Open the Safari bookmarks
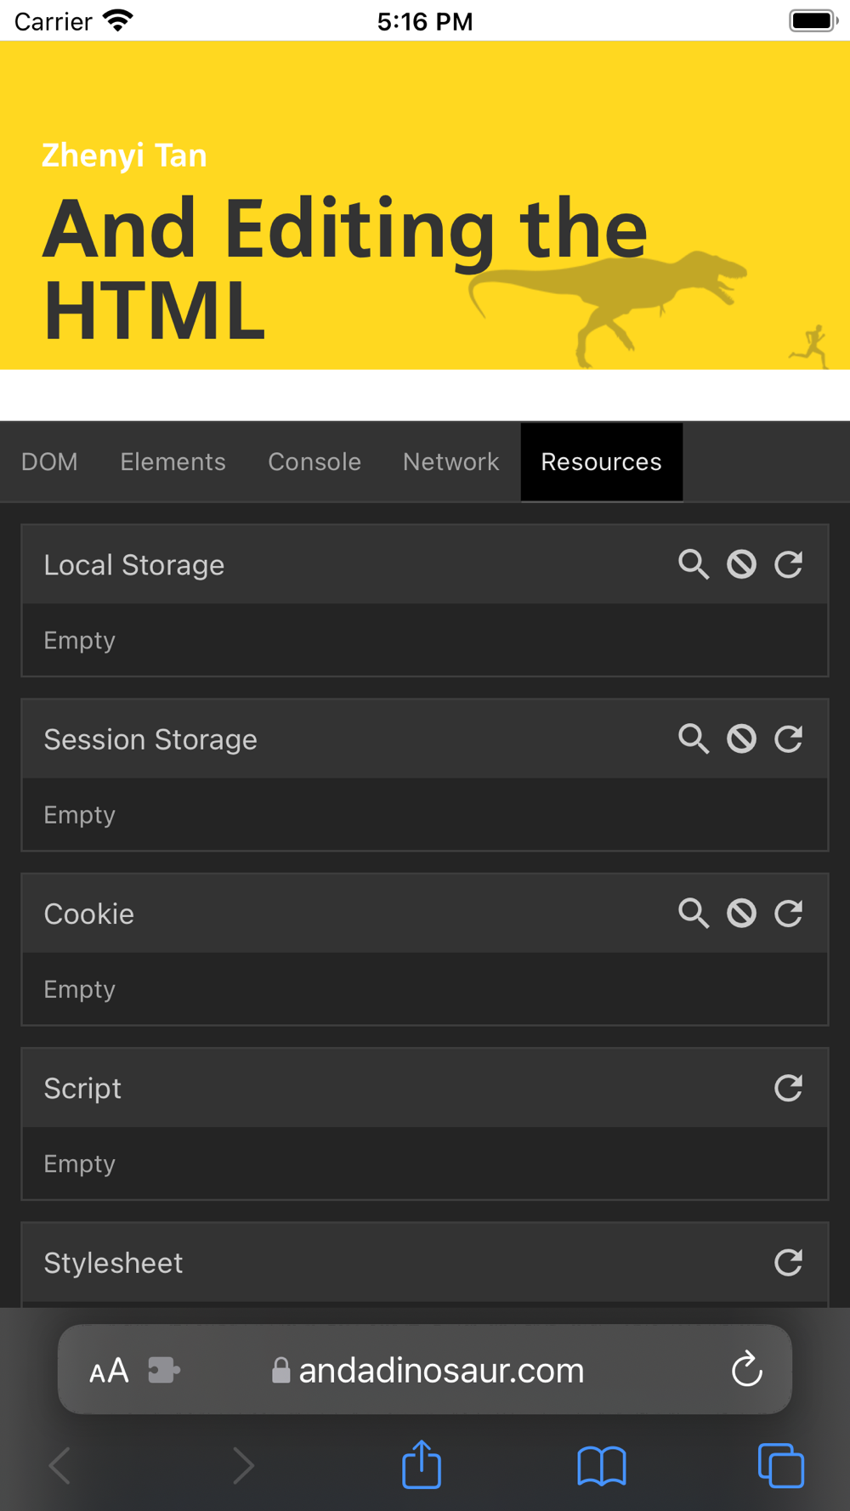The image size is (850, 1511). click(x=602, y=1466)
